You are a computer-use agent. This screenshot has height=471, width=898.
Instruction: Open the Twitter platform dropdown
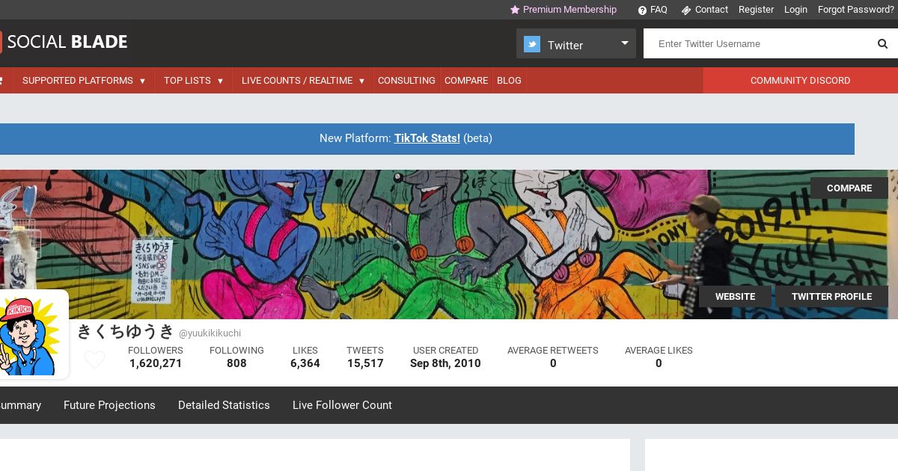tap(576, 43)
